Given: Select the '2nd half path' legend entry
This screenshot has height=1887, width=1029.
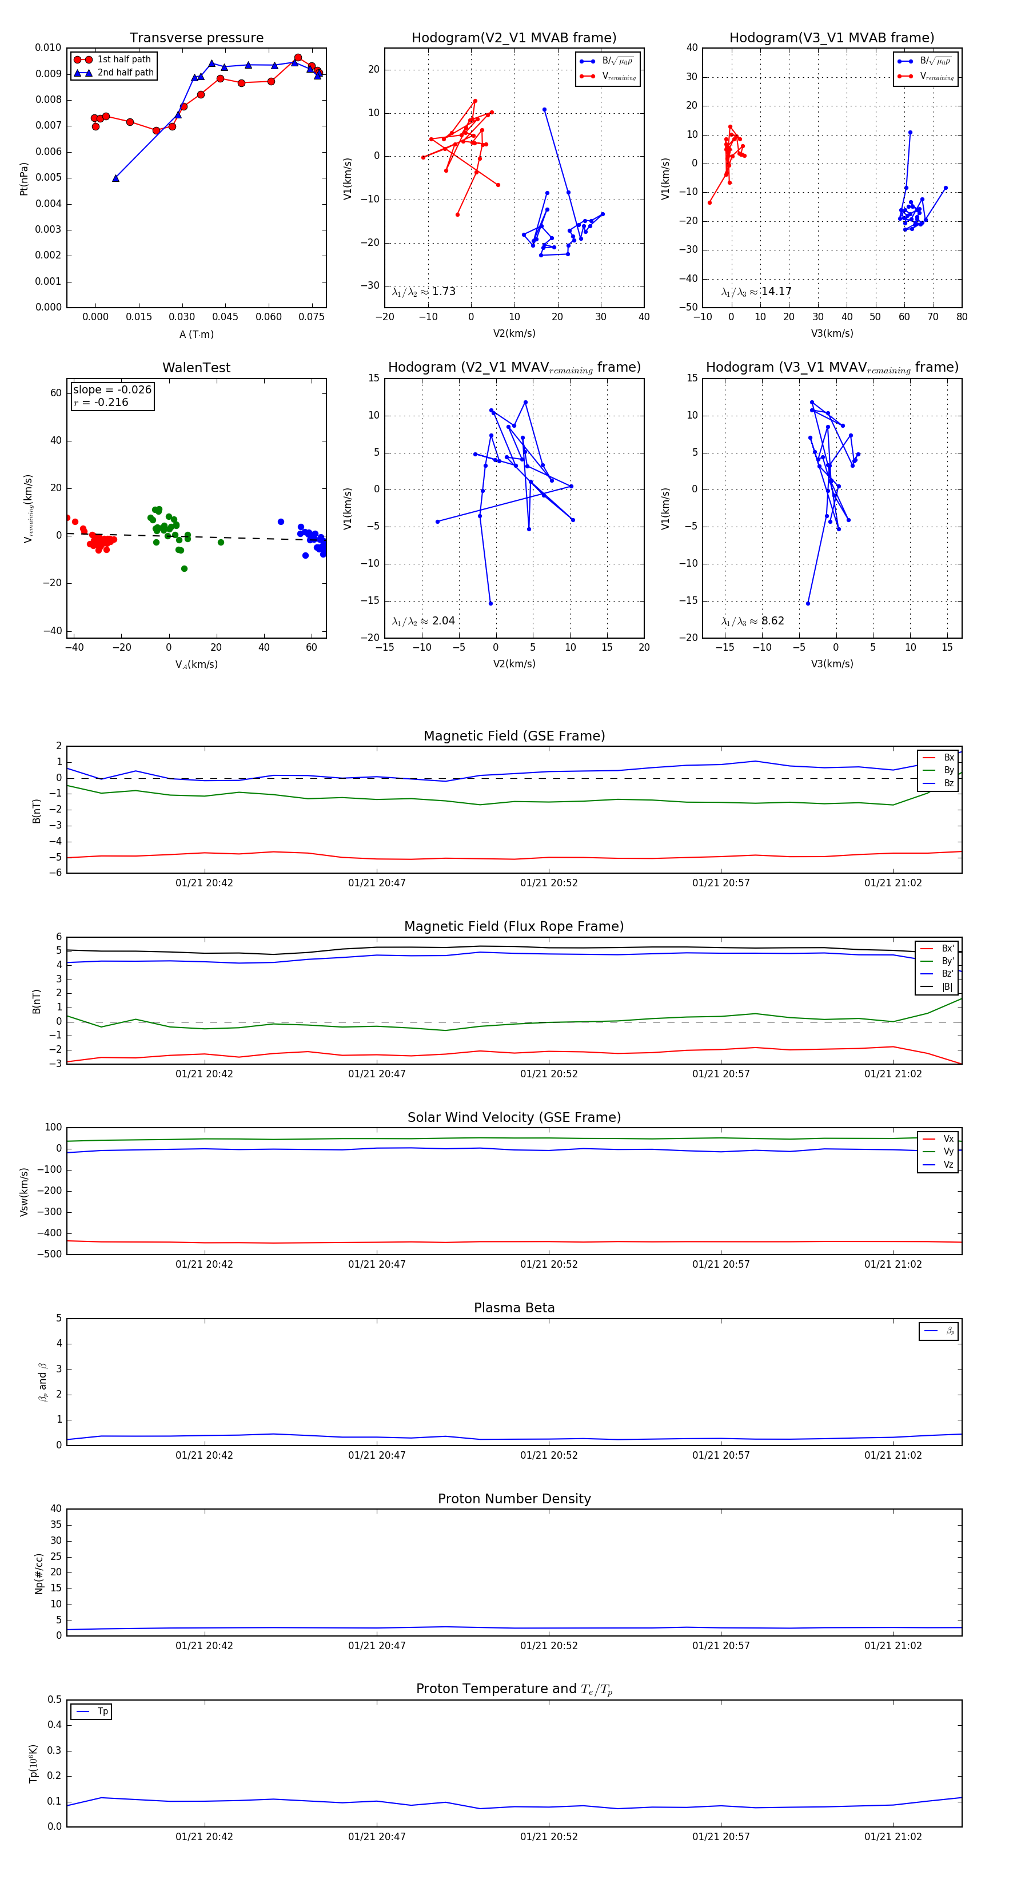Looking at the screenshot, I should click(x=114, y=73).
